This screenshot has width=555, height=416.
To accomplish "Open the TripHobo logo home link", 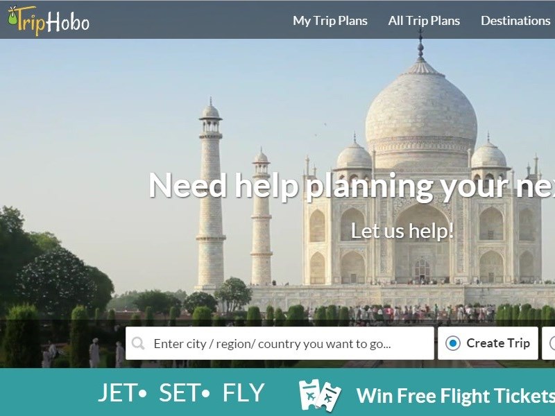I will (x=49, y=20).
